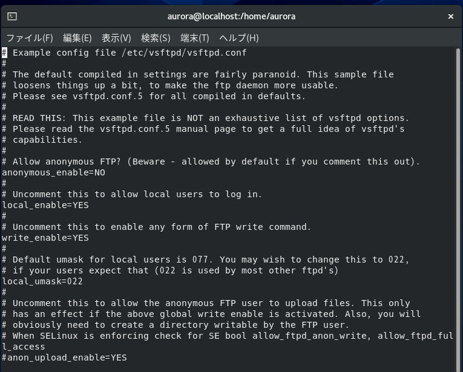Viewport: 463px width, 372px height.
Task: Place cursor on anonymous_enable=NO line
Action: 53,172
